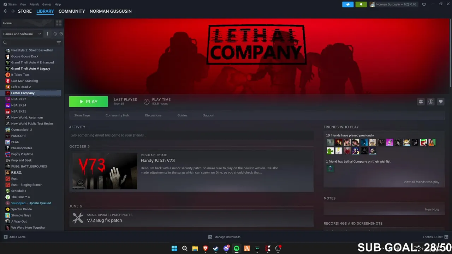The image size is (452, 254).
Task: Open the View menu
Action: [x=23, y=4]
